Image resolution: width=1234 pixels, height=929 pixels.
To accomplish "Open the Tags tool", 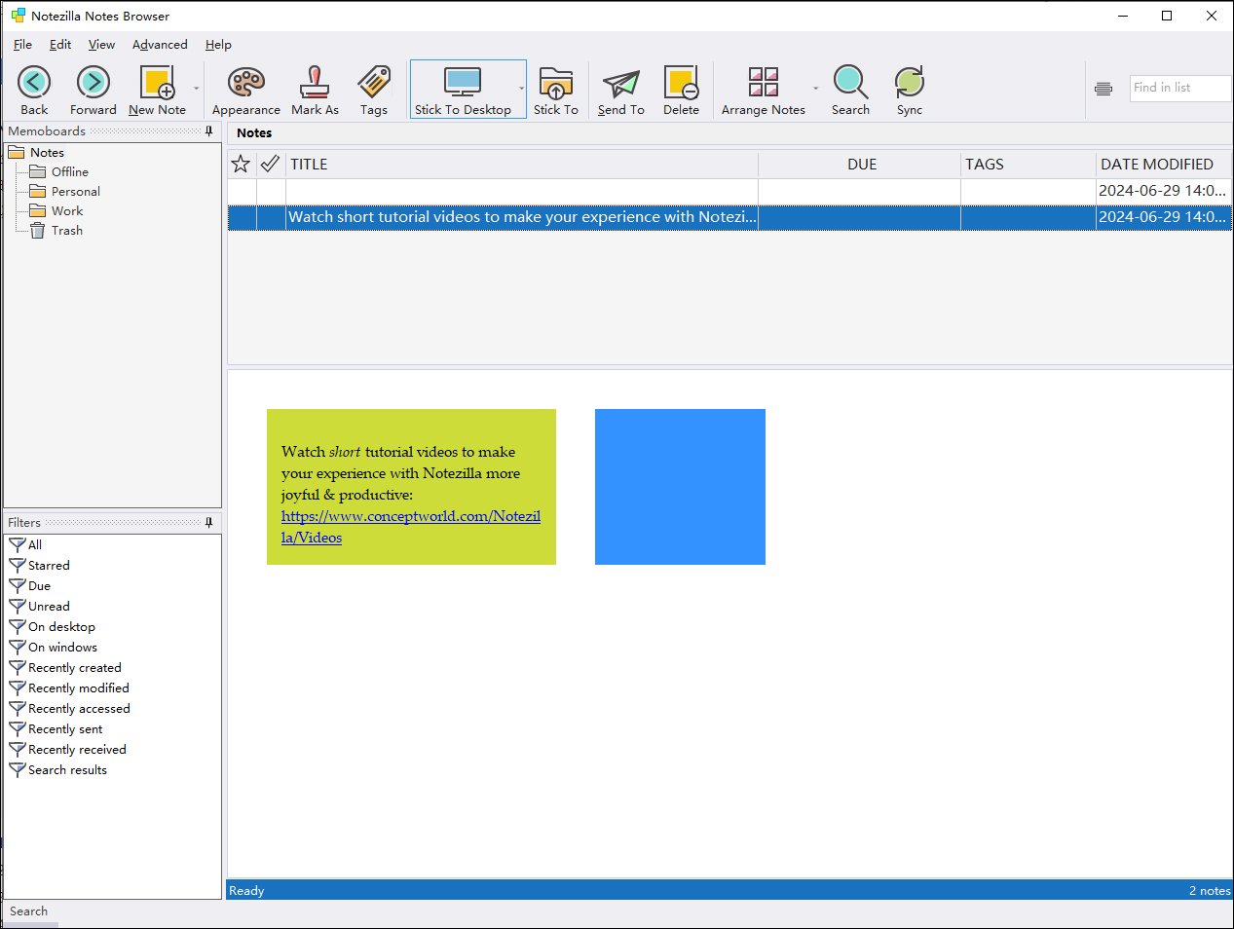I will coord(374,84).
